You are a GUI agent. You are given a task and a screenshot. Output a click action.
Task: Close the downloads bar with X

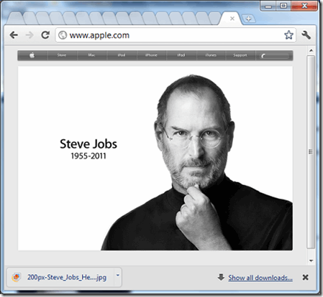tap(305, 278)
